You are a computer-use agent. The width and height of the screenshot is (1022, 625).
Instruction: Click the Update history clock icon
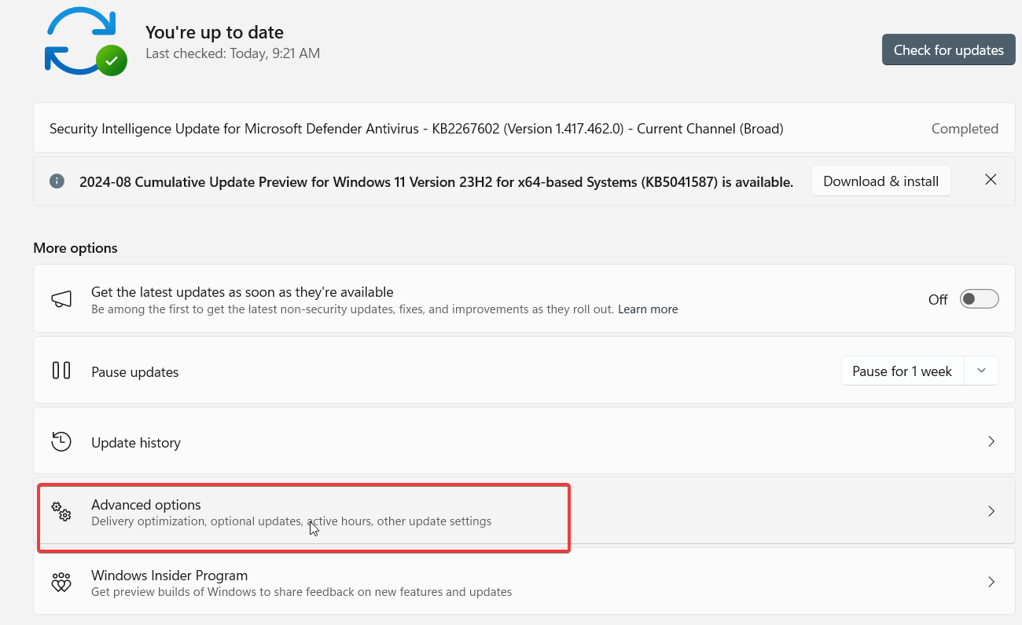pyautogui.click(x=61, y=441)
